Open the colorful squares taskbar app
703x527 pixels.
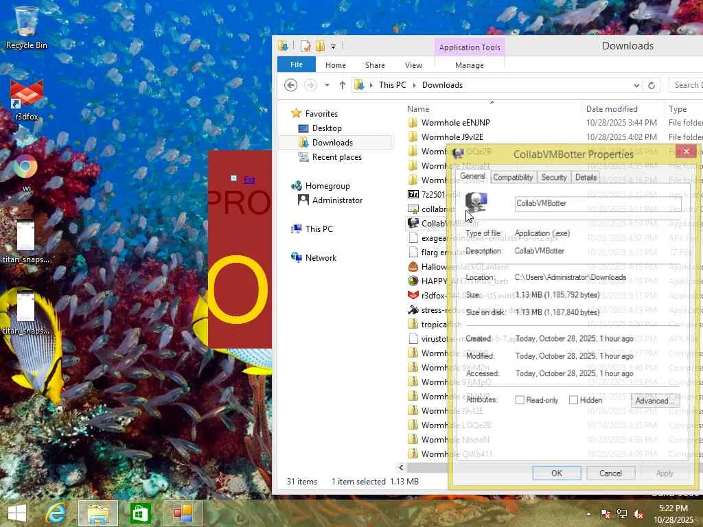pyautogui.click(x=183, y=513)
